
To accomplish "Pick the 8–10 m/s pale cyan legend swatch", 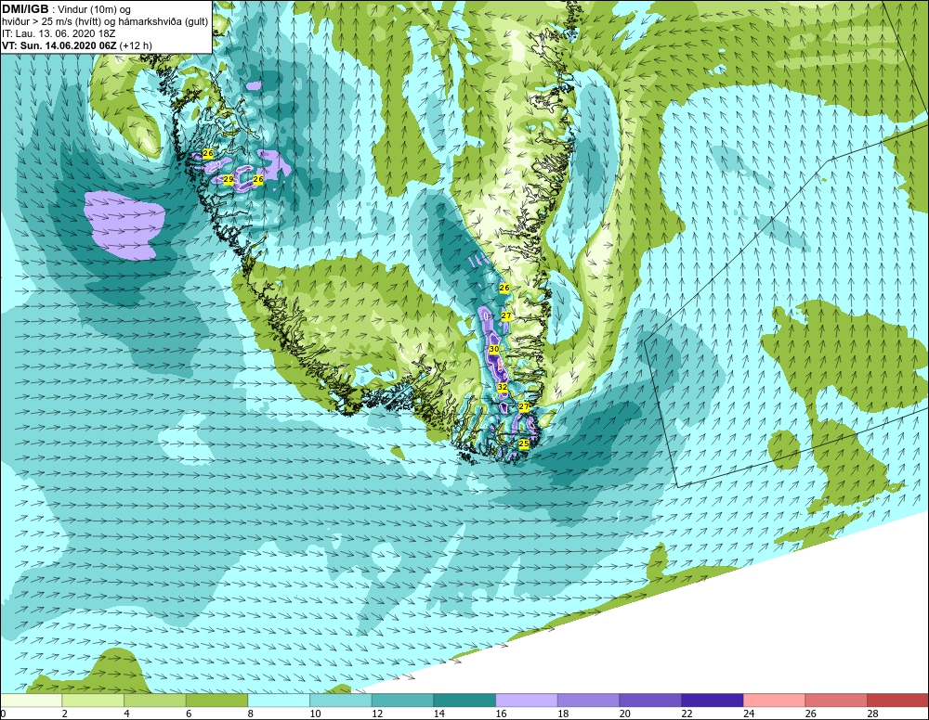I will click(279, 701).
